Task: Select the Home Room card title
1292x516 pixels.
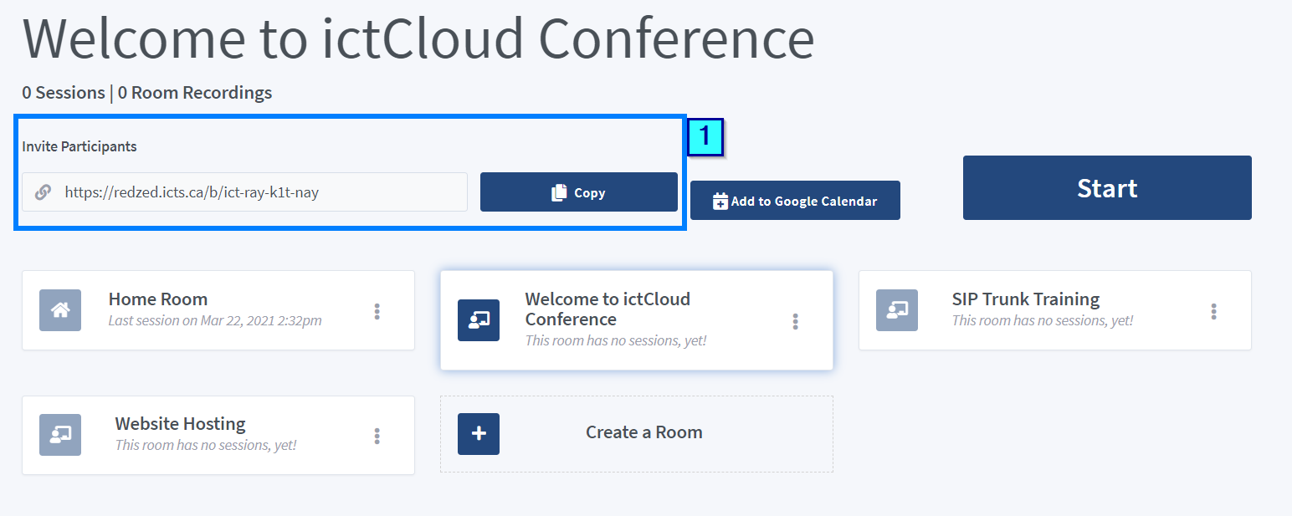Action: [158, 299]
